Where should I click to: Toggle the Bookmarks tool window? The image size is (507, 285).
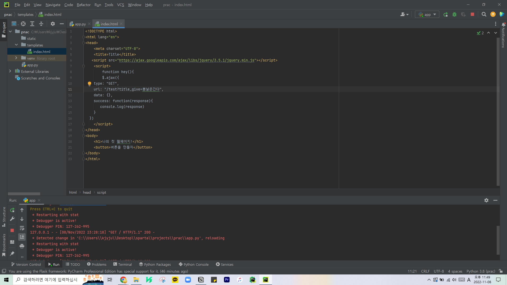4,245
